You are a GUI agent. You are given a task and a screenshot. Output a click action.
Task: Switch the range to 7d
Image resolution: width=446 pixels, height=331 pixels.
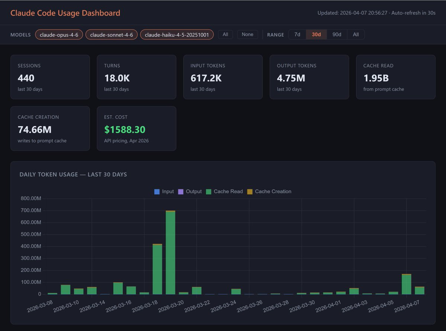coord(297,34)
